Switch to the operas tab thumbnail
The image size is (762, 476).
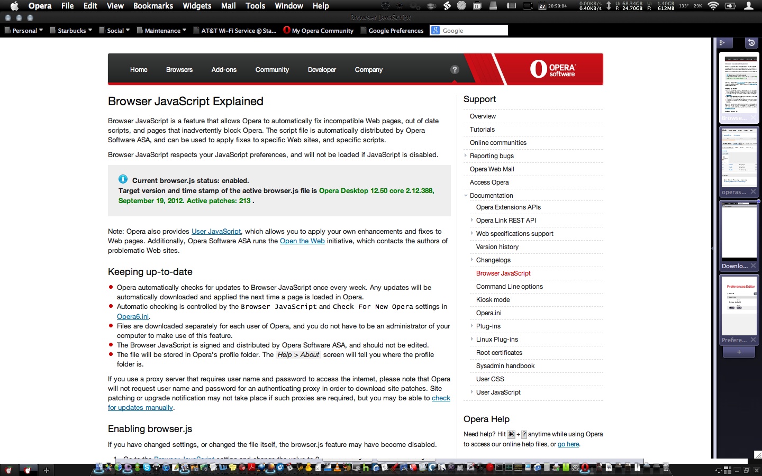pos(739,161)
